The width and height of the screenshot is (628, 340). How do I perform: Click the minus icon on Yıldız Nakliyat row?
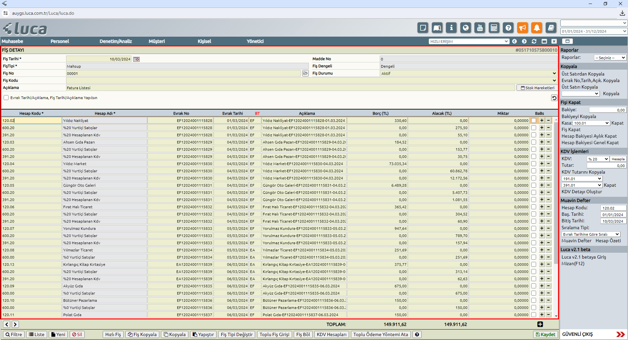(x=549, y=120)
